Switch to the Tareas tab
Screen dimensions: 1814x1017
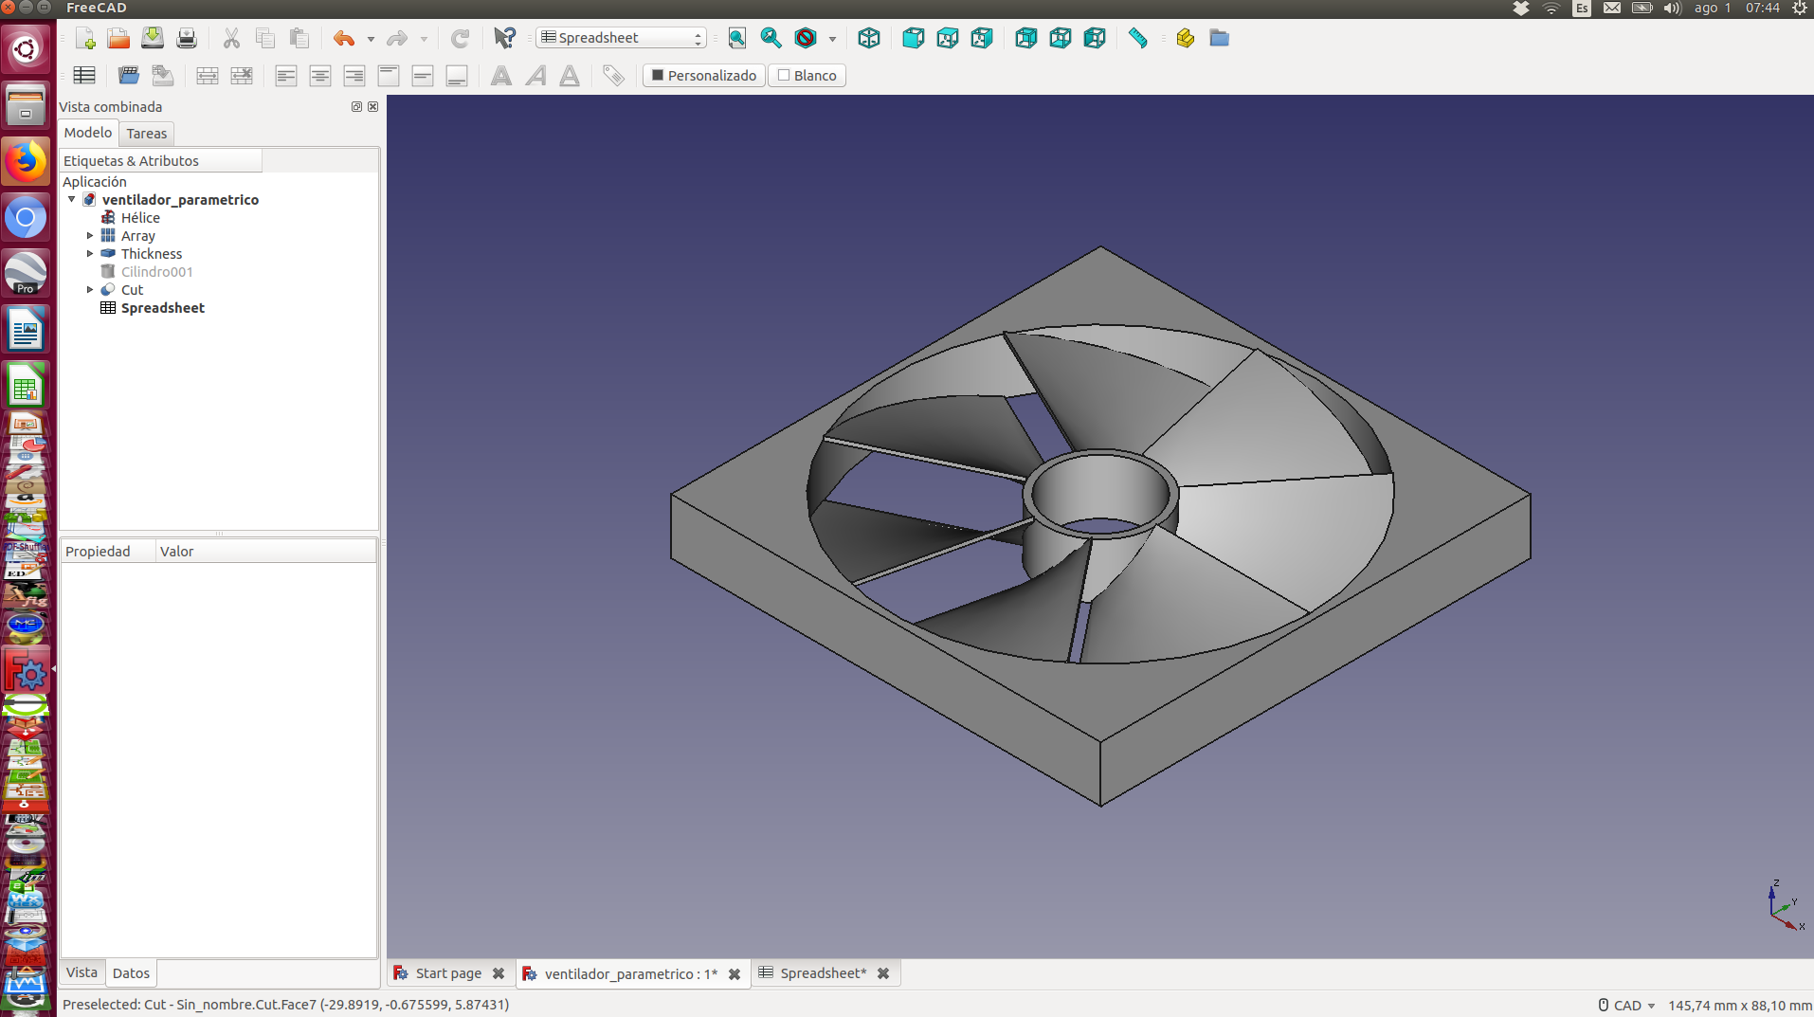pyautogui.click(x=146, y=134)
